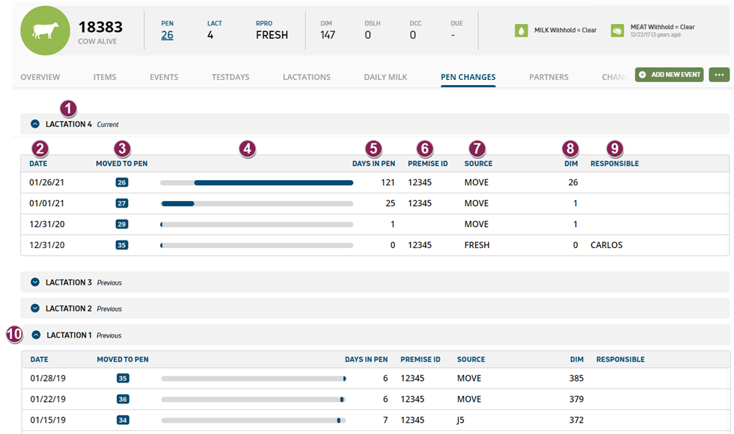Follow the pen 26 link in header
Viewport: 734px width, 434px height.
pos(167,35)
